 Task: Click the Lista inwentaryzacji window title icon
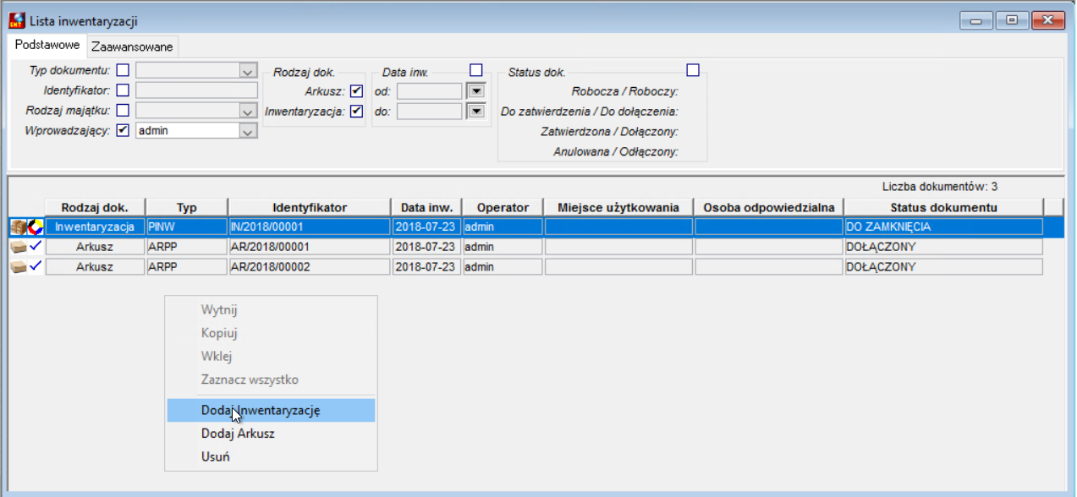point(16,20)
